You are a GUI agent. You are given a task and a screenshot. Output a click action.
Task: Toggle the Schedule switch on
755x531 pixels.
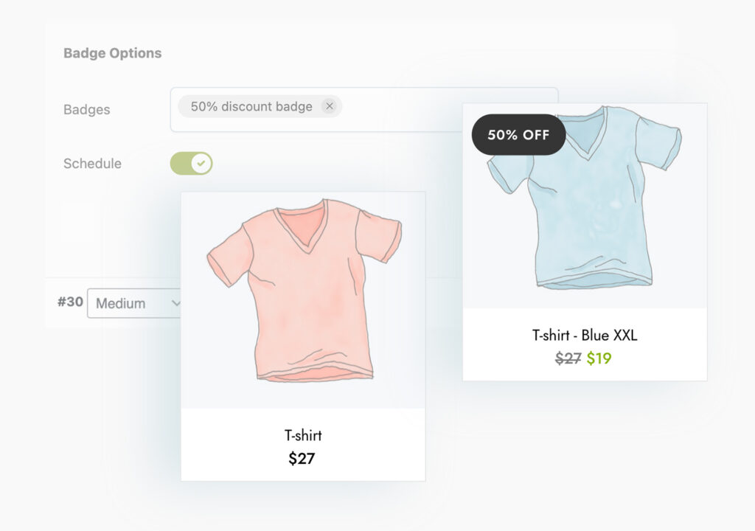point(191,162)
